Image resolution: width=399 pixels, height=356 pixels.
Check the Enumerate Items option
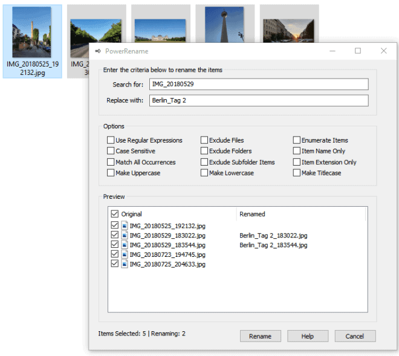point(297,140)
